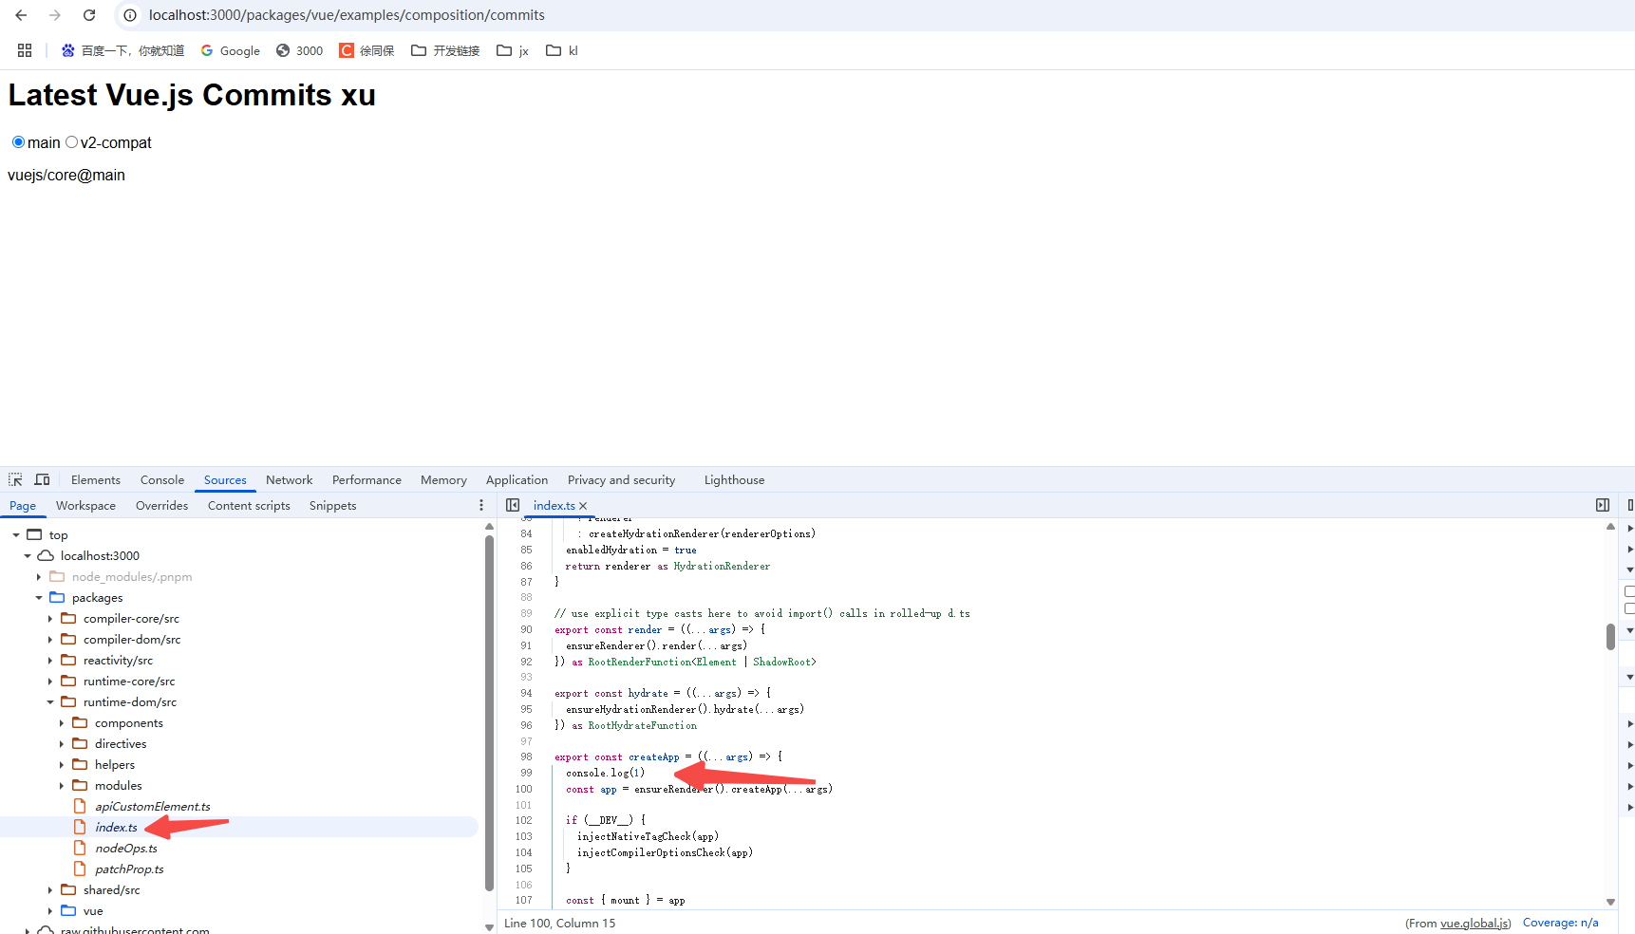The image size is (1635, 934).
Task: Open the kl bookmark folder
Action: pos(562,50)
